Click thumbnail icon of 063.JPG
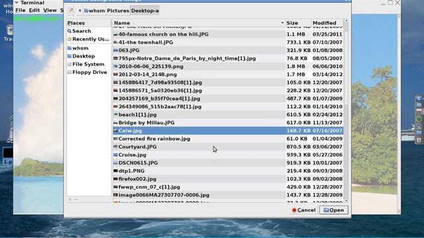The image size is (424, 238). (x=116, y=50)
